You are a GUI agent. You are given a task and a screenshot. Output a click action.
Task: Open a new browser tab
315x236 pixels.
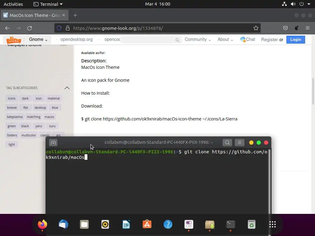[x=75, y=15]
